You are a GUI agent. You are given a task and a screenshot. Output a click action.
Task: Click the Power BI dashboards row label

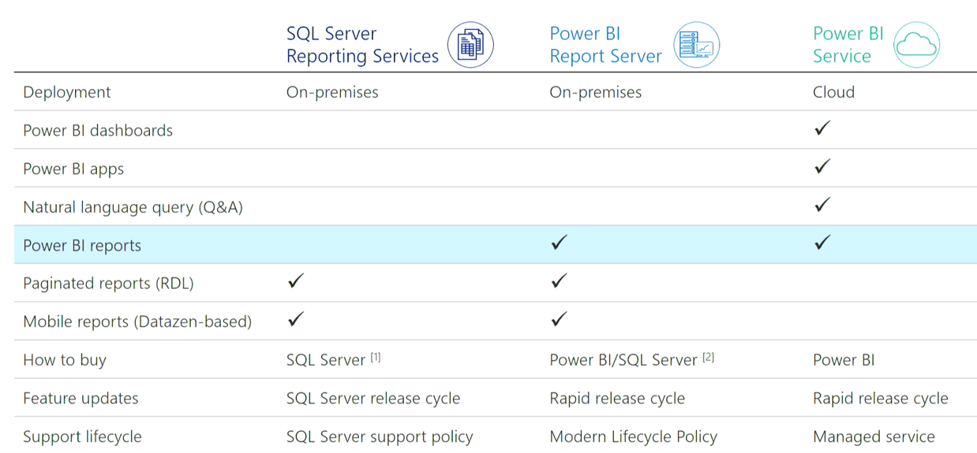coord(98,130)
